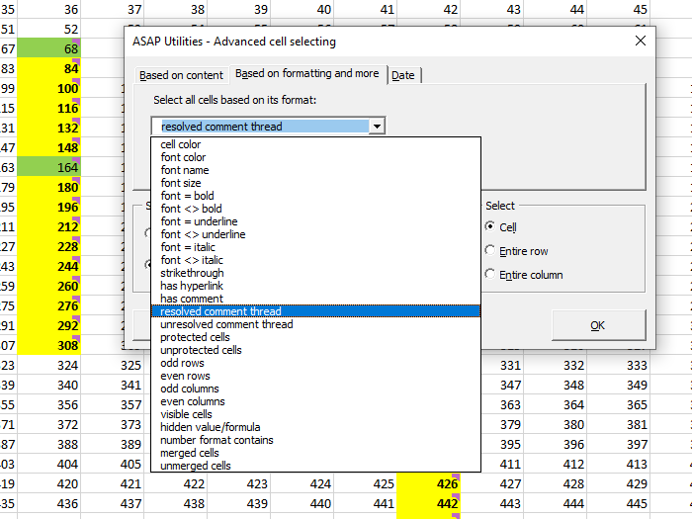Choose font = underline option
This screenshot has height=519, width=692.
point(315,221)
